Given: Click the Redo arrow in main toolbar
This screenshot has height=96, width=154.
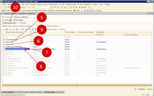Looking at the screenshot, I should 30,7.
